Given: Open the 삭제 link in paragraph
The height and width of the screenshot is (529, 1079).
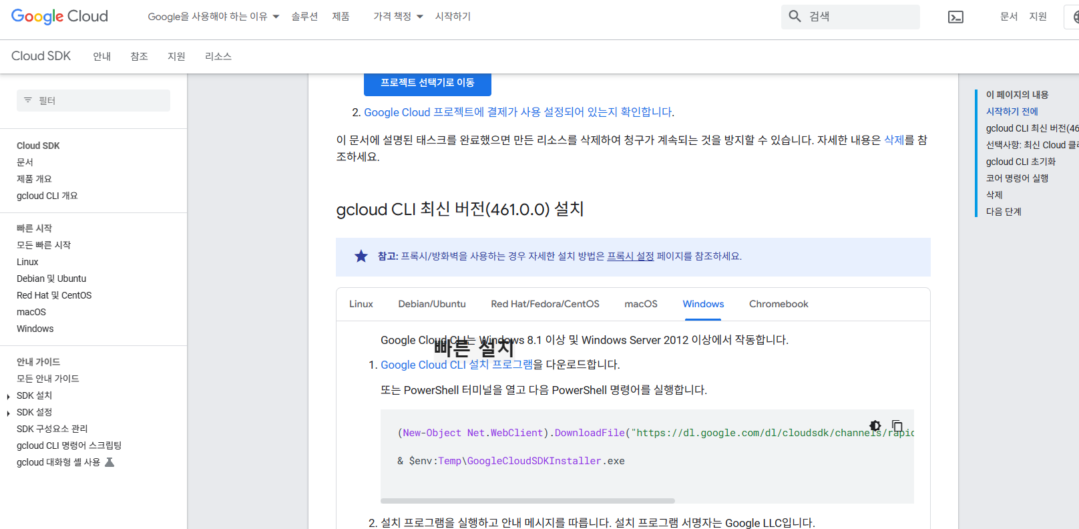Looking at the screenshot, I should [894, 140].
